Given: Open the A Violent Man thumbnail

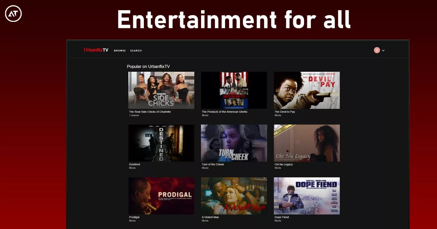Looking at the screenshot, I should coord(234,196).
